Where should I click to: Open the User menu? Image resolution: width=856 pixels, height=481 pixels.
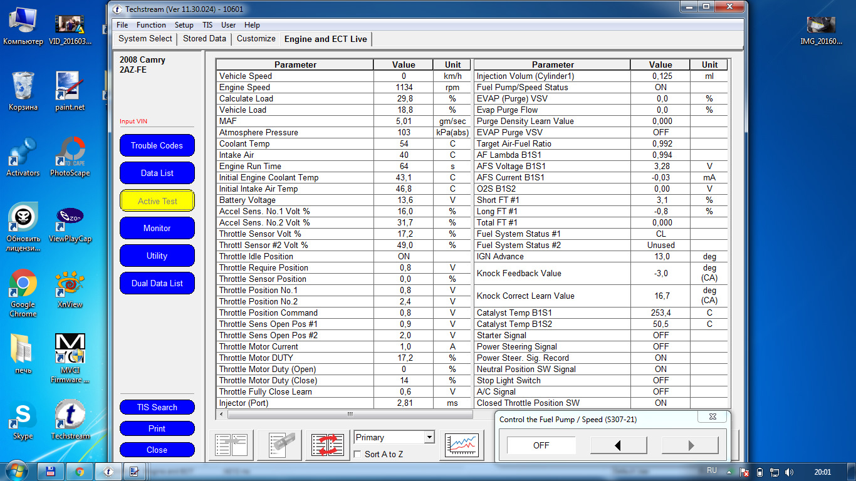(229, 25)
